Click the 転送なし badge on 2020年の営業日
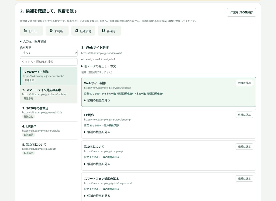 29,117
